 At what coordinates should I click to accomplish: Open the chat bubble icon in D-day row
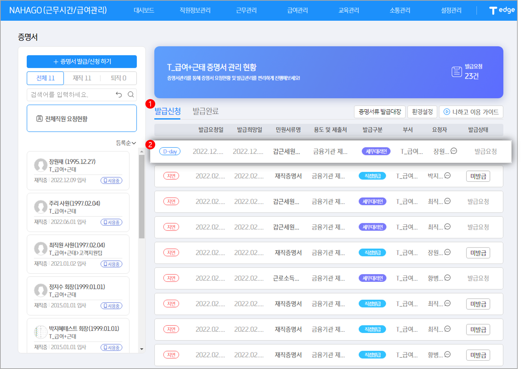[454, 151]
